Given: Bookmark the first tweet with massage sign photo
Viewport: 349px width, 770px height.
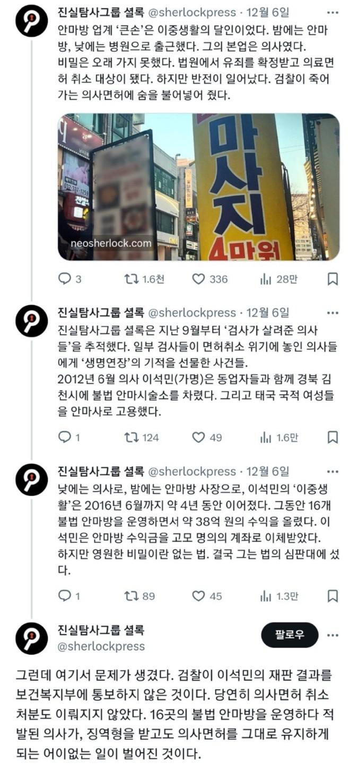Looking at the screenshot, I should click(x=333, y=279).
